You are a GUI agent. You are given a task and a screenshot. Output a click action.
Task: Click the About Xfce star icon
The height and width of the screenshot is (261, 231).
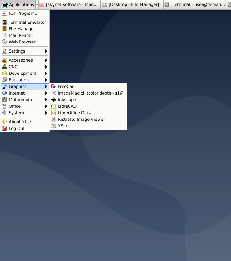(4, 122)
